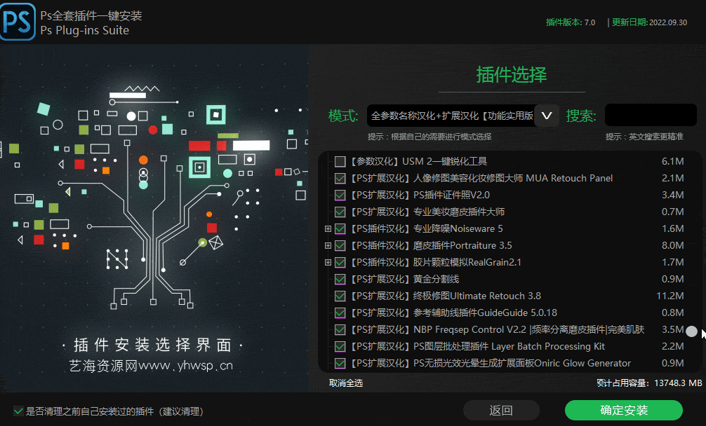Uncheck 专业降噪Noiseware 5 checkbox

point(340,228)
